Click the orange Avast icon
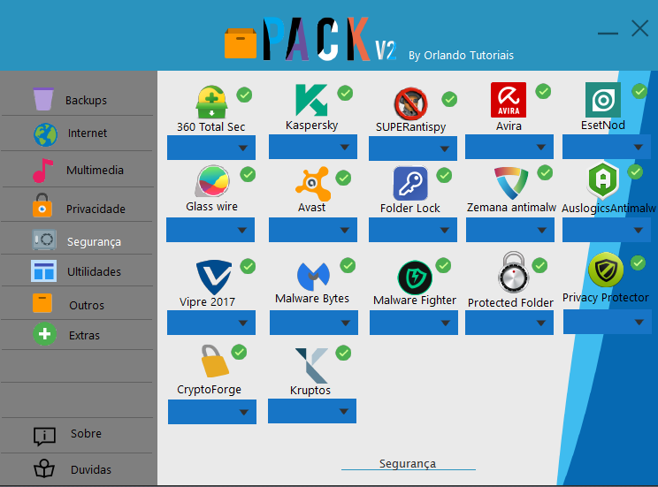This screenshot has width=658, height=487. (313, 184)
